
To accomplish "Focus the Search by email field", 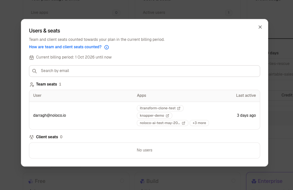I will (x=145, y=71).
